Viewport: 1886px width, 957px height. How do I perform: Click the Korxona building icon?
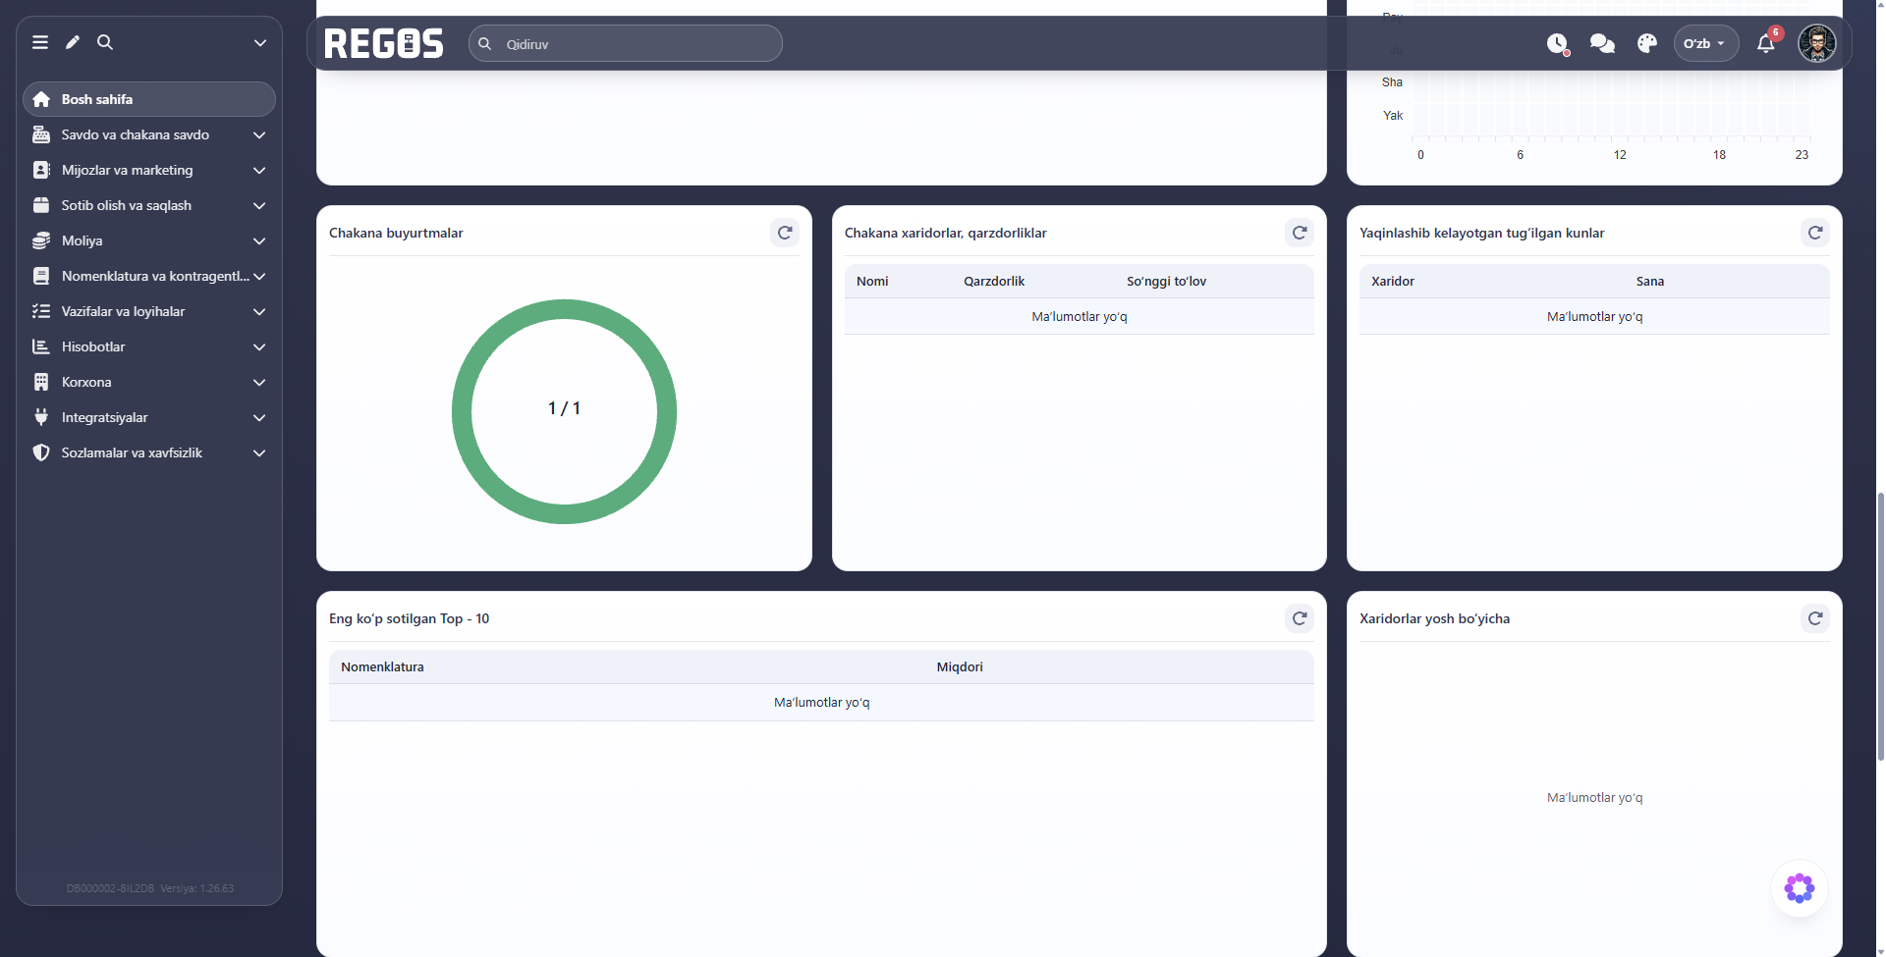[41, 382]
